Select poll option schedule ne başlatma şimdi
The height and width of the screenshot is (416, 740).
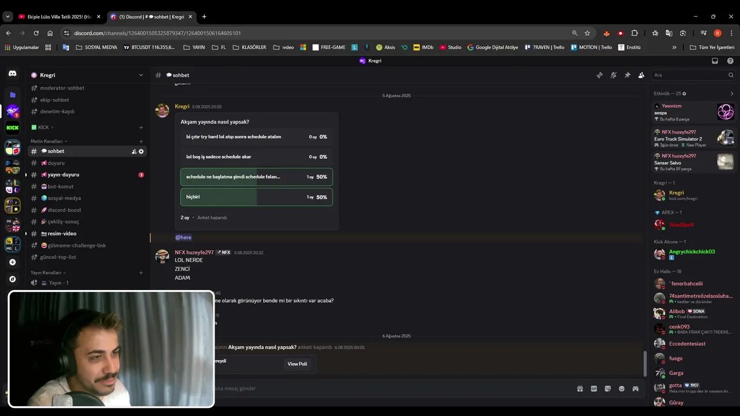[257, 177]
